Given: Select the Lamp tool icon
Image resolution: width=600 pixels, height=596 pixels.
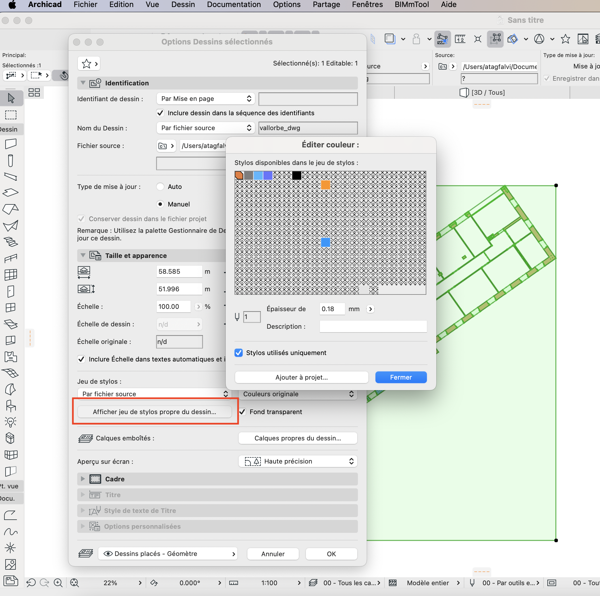Looking at the screenshot, I should click(11, 422).
